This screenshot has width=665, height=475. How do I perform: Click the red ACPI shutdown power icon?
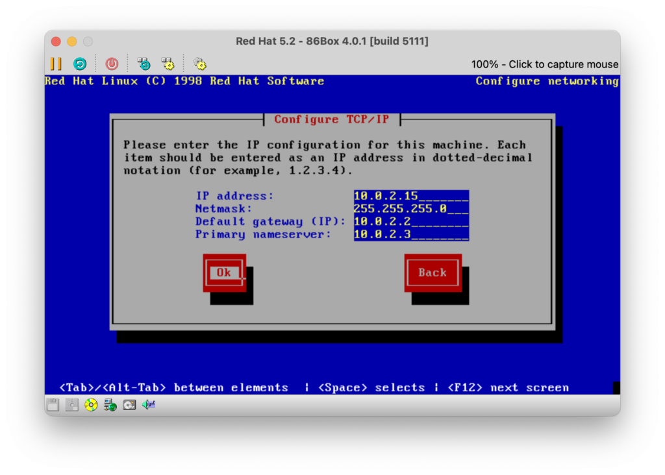(112, 64)
